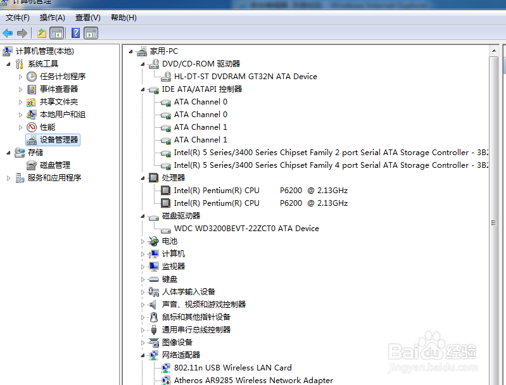Click the device tree scrollbar up arrow

coord(494,51)
